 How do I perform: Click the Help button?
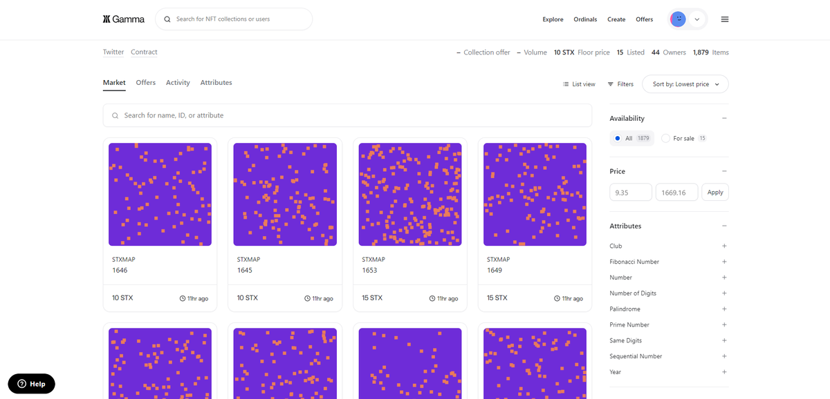point(32,384)
